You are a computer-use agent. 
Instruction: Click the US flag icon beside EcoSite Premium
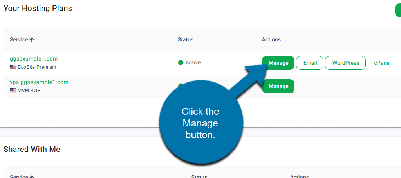13,67
